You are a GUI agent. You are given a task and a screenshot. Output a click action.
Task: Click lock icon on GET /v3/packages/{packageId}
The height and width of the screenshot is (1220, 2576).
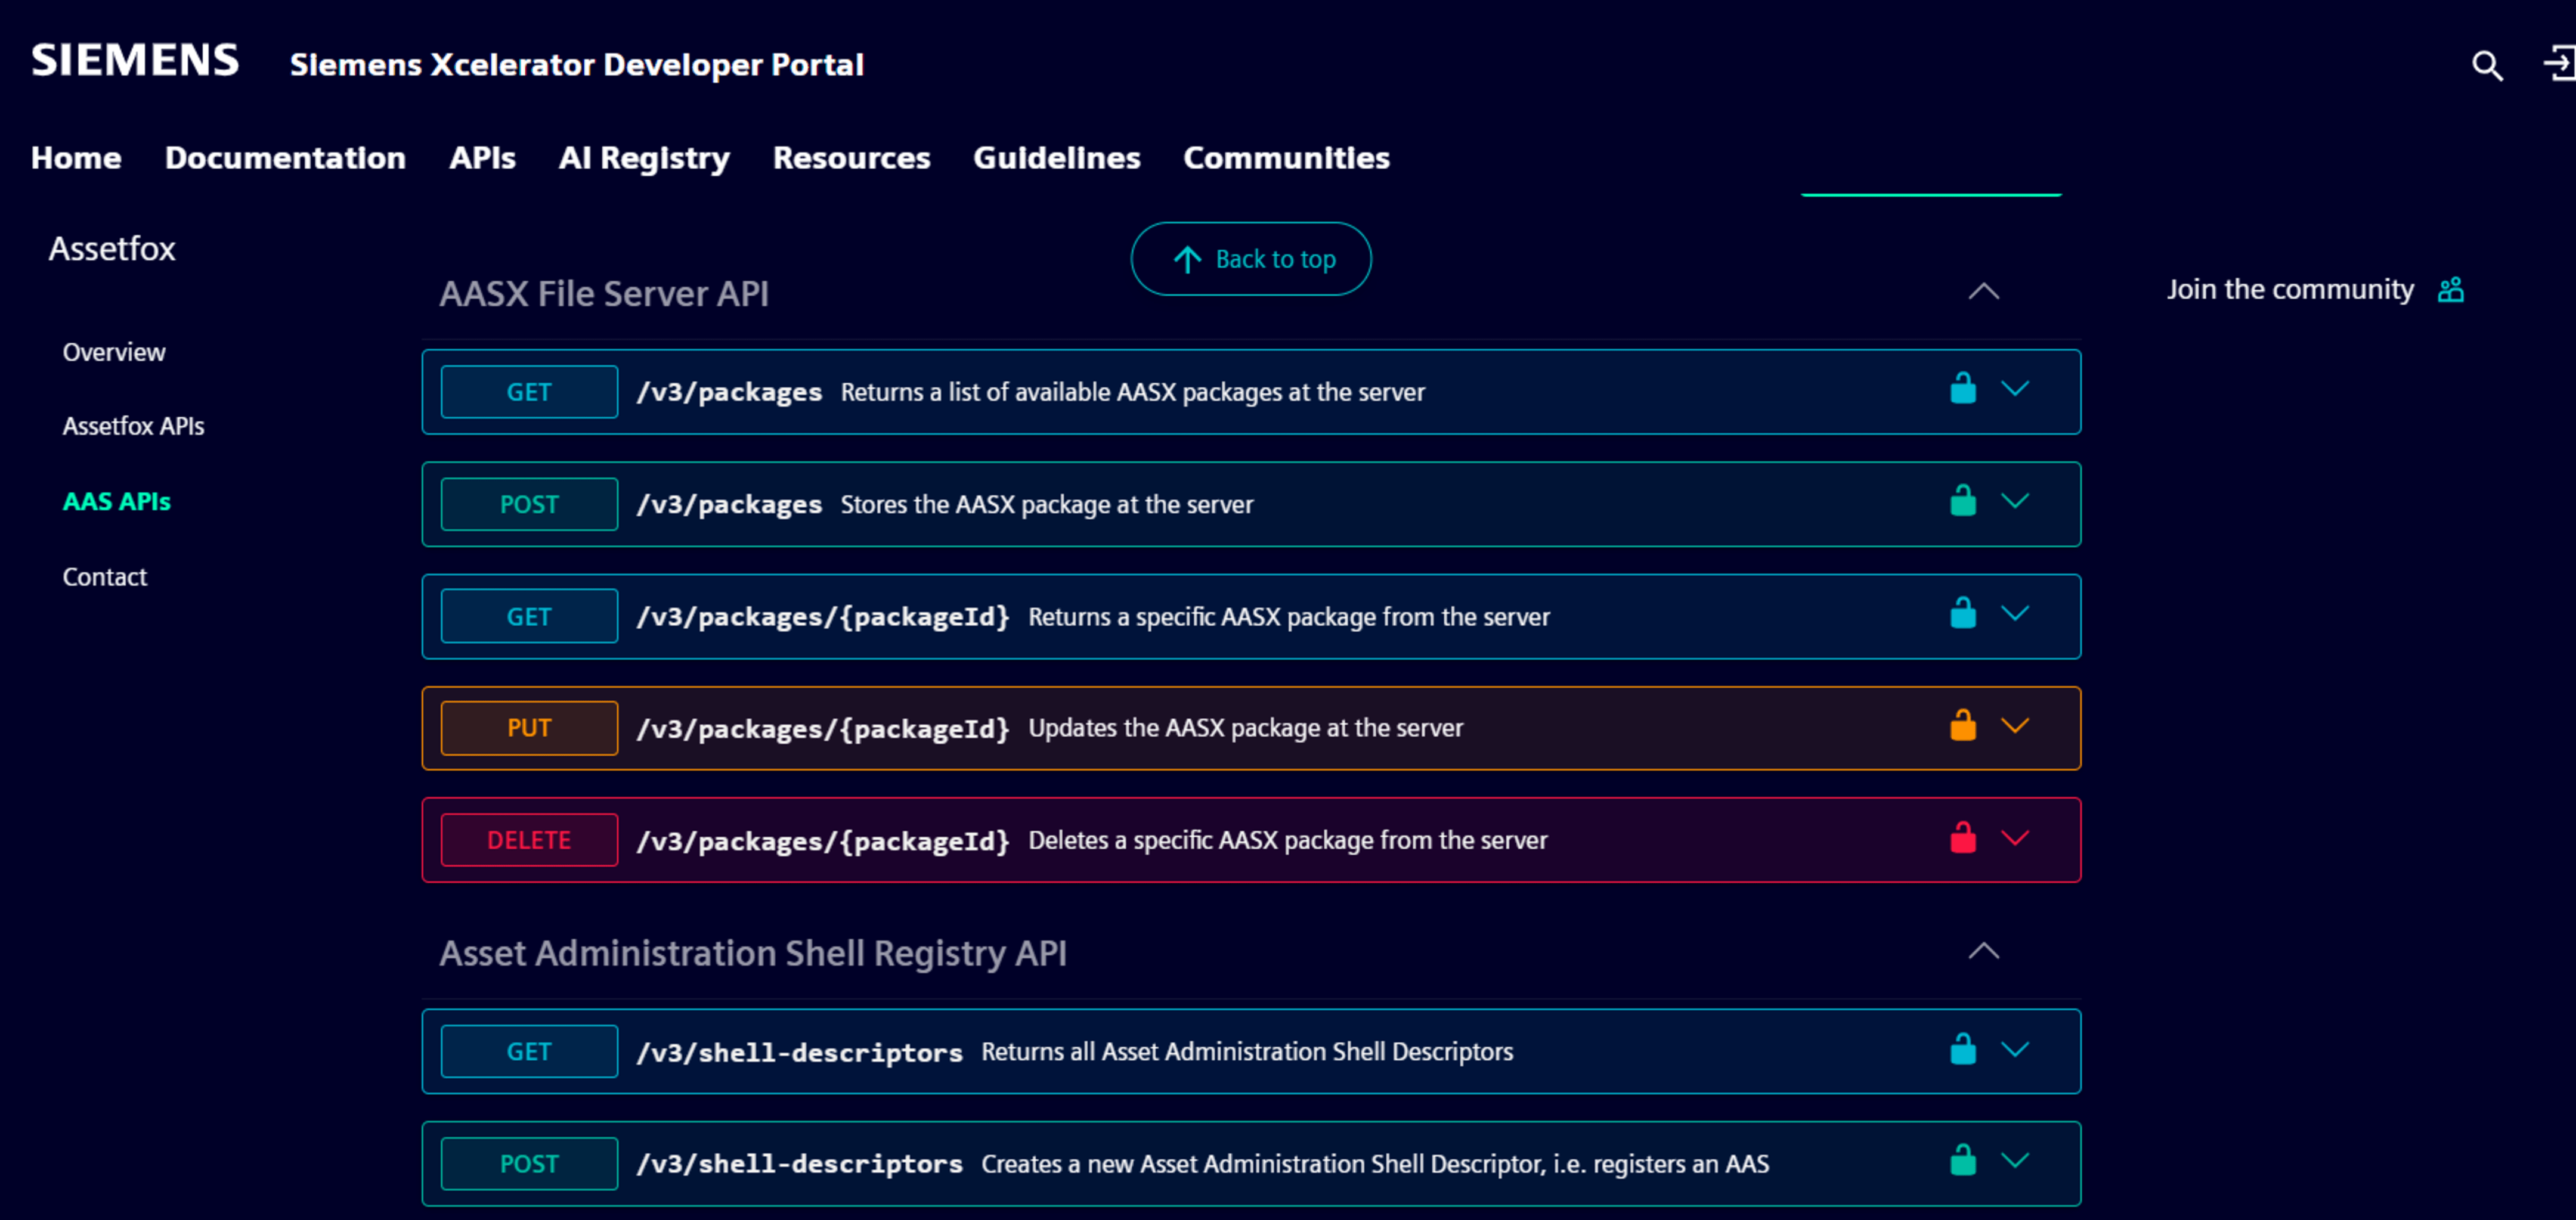tap(1963, 613)
